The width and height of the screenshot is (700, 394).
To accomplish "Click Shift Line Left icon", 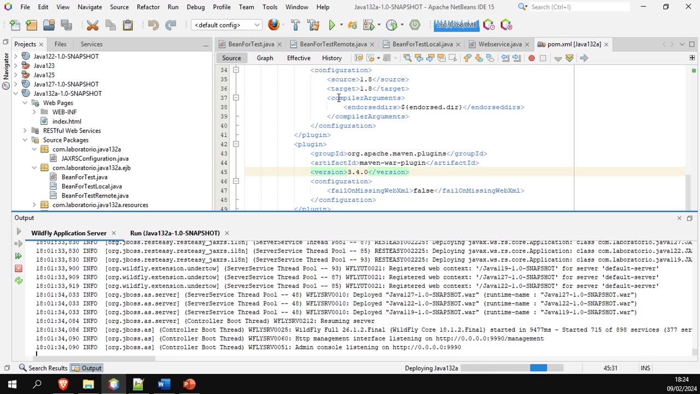I will coord(505,58).
